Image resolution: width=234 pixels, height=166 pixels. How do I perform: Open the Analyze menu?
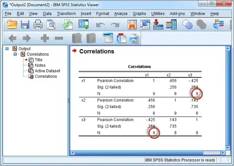(x=121, y=14)
